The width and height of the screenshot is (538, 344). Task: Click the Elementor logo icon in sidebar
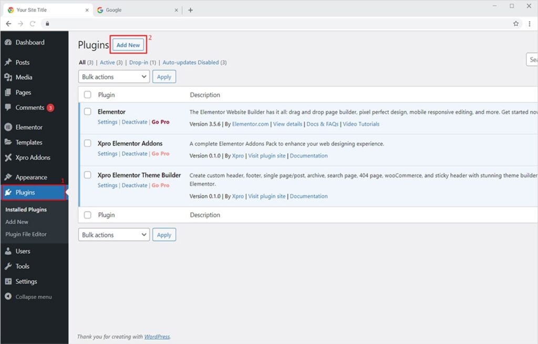click(x=8, y=127)
